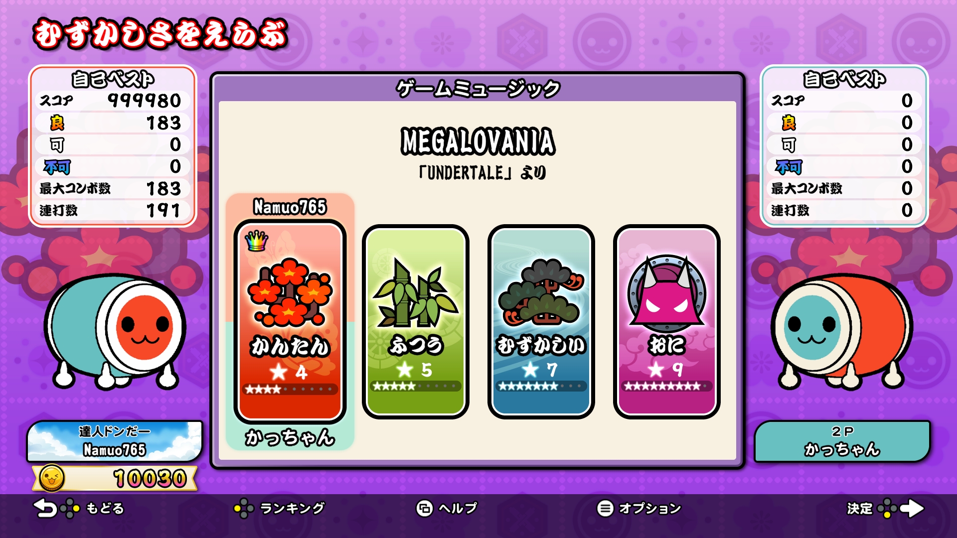Screen dimensions: 957x538
Task: Click the MEGALOVANIA song title
Action: tap(478, 141)
